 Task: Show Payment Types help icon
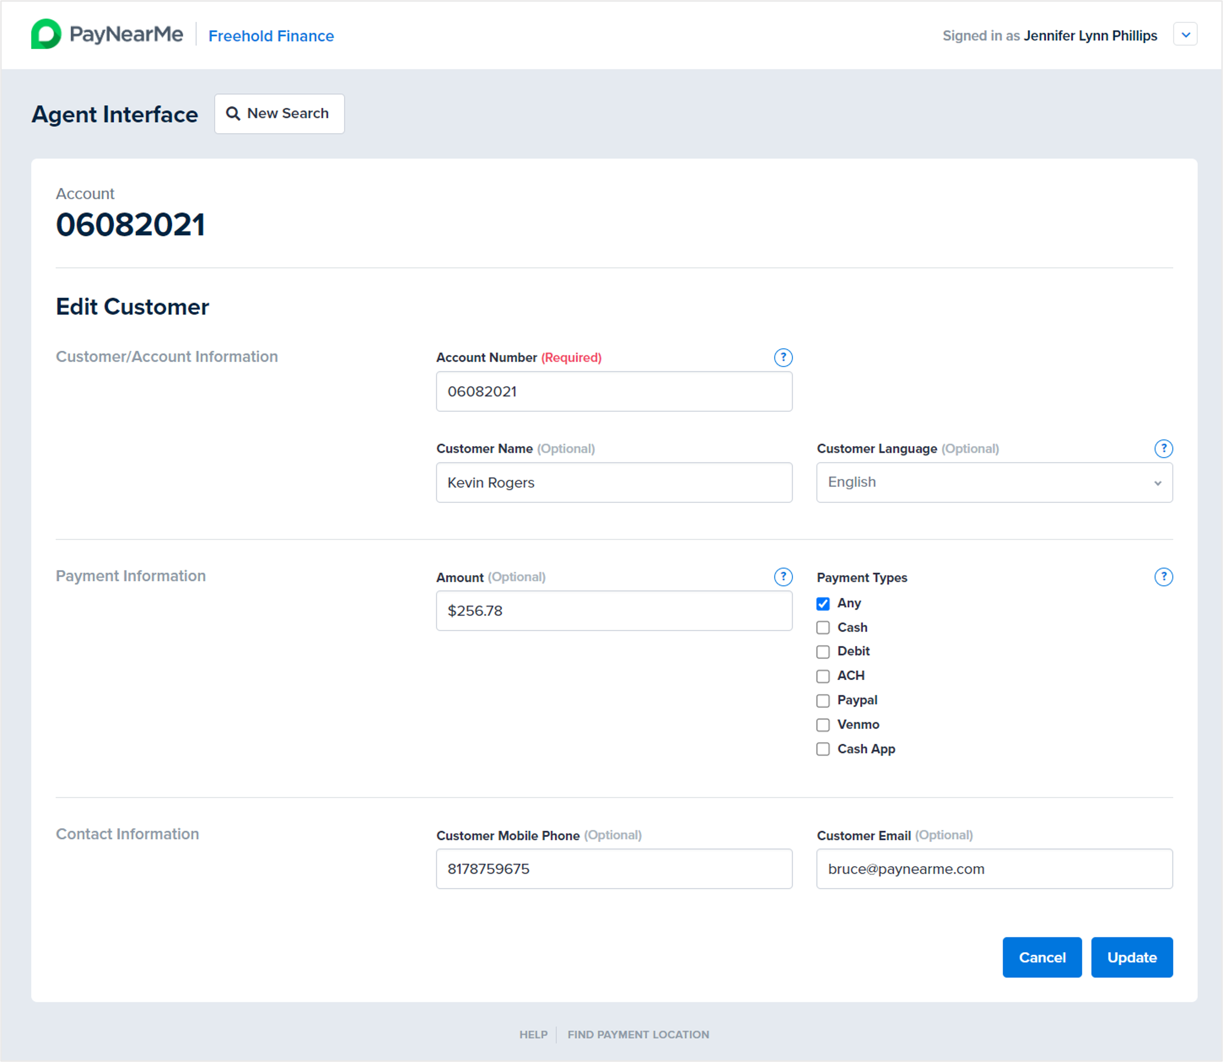click(x=1163, y=577)
